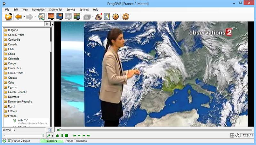Click the France Télévisions status text

pos(76,141)
